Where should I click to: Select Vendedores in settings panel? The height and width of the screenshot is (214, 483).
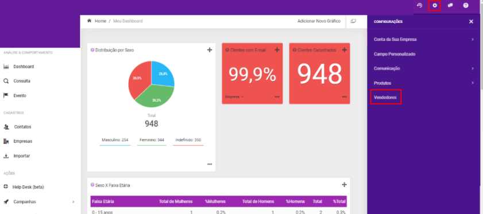(385, 98)
